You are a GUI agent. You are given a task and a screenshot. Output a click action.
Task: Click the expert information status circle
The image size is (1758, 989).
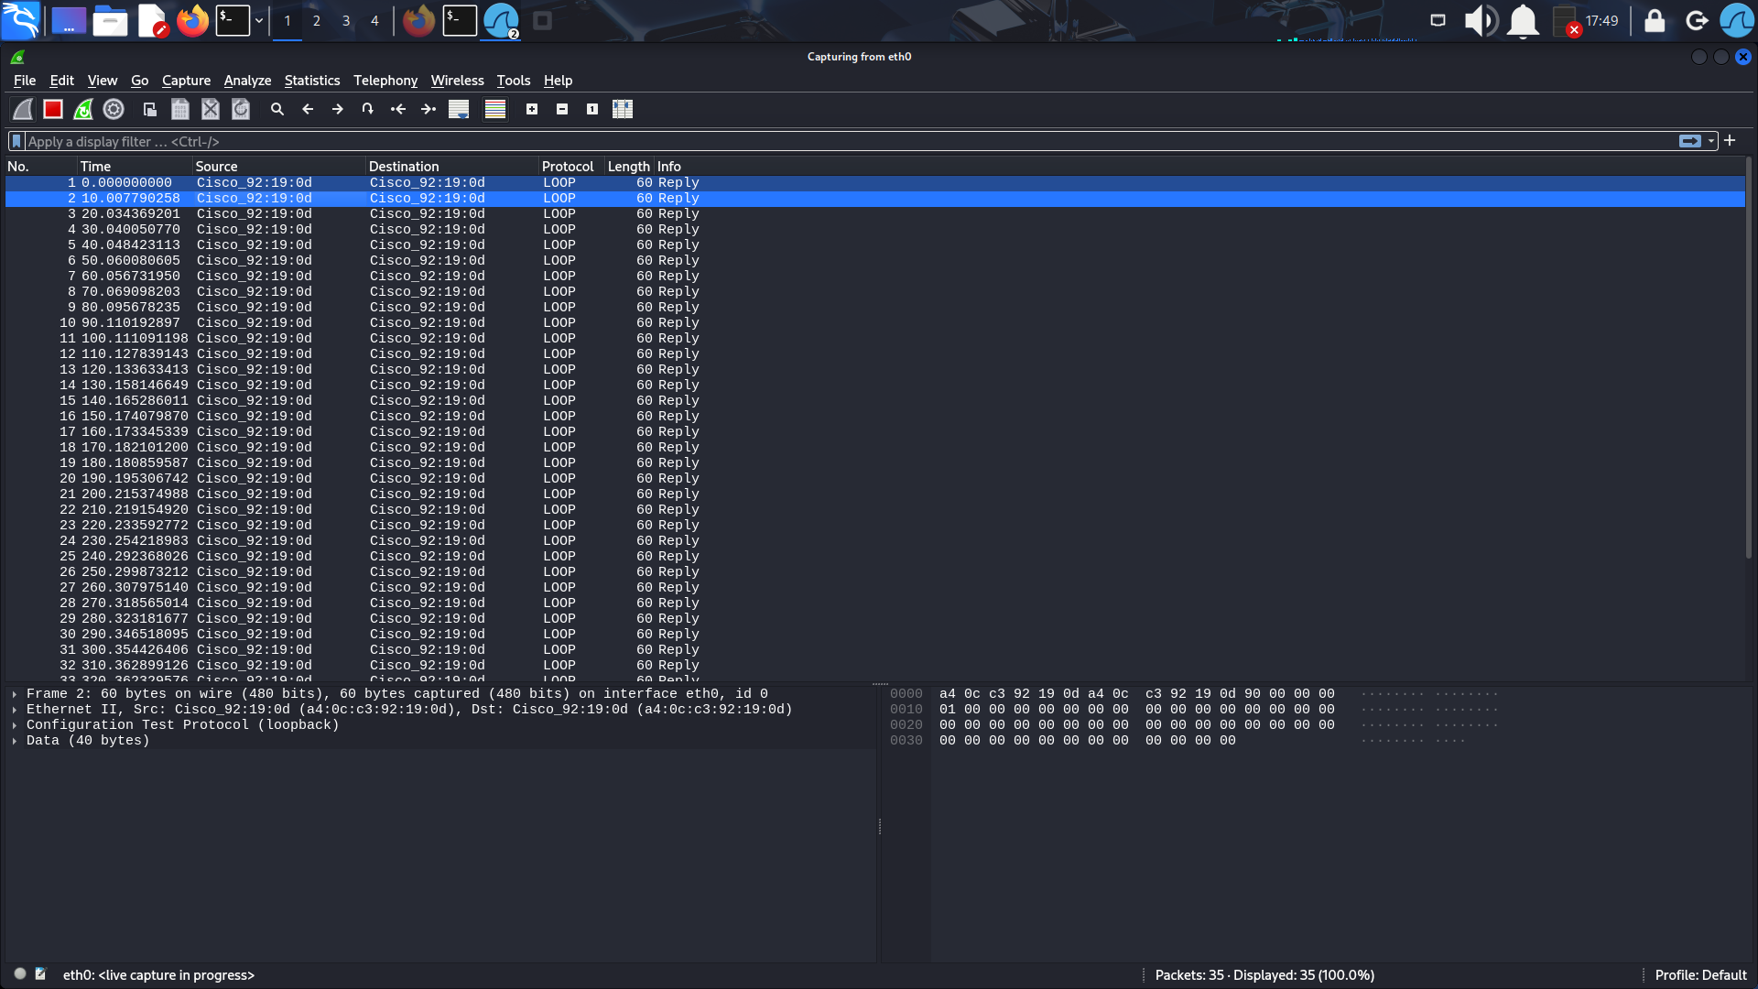(x=20, y=974)
